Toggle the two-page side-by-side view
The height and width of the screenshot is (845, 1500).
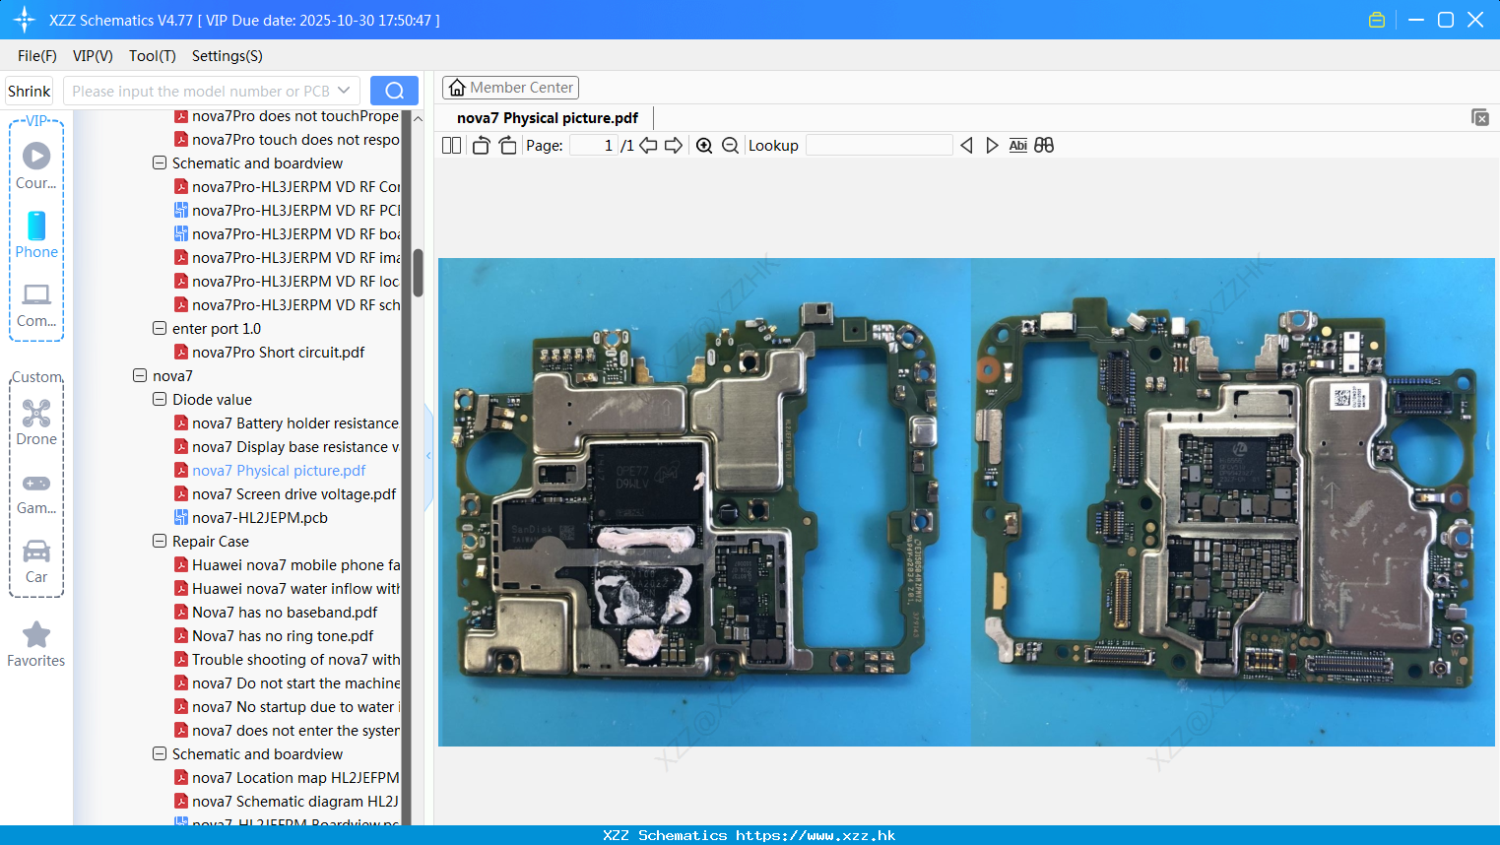tap(451, 146)
